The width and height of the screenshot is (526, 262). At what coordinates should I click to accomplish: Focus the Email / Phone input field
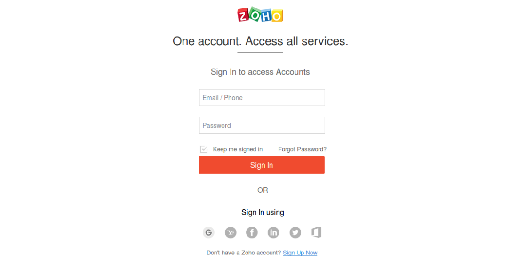coord(262,97)
